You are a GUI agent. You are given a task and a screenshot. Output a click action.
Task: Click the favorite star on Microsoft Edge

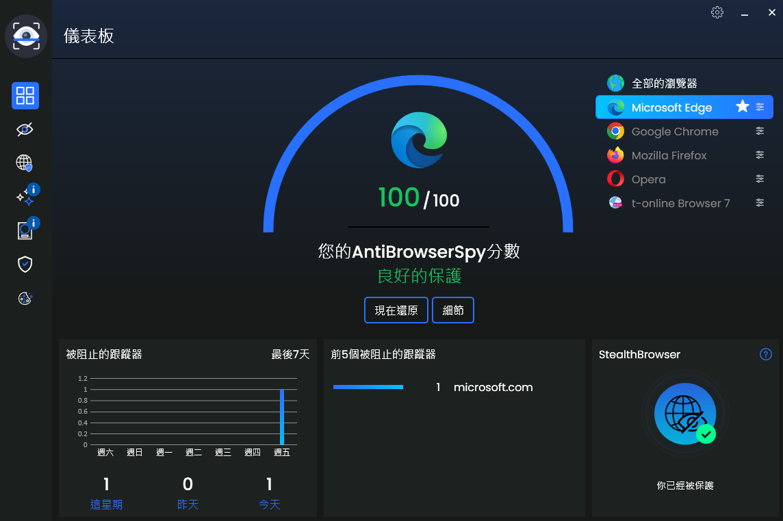[743, 106]
